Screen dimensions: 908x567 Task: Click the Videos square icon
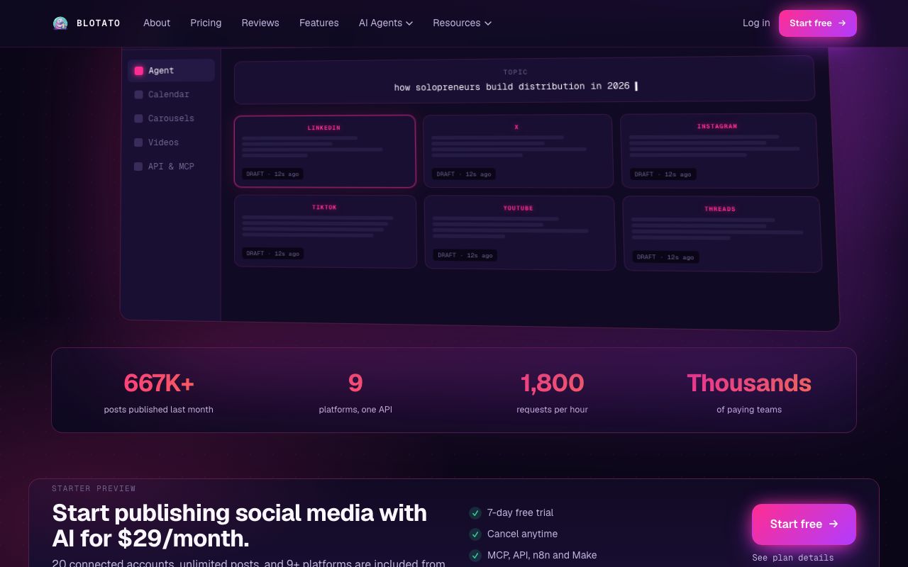(139, 142)
